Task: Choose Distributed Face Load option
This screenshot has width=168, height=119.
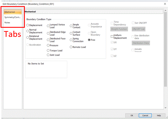Action: tap(48, 40)
